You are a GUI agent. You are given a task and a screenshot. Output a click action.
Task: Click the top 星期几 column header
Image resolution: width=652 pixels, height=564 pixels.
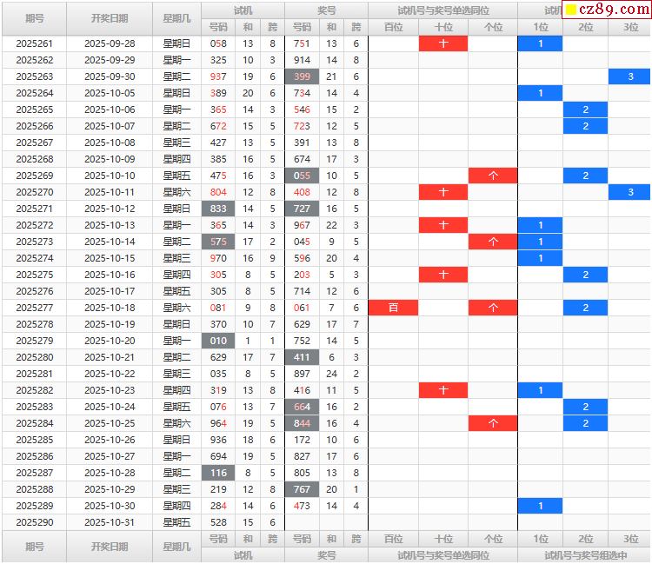tap(176, 18)
